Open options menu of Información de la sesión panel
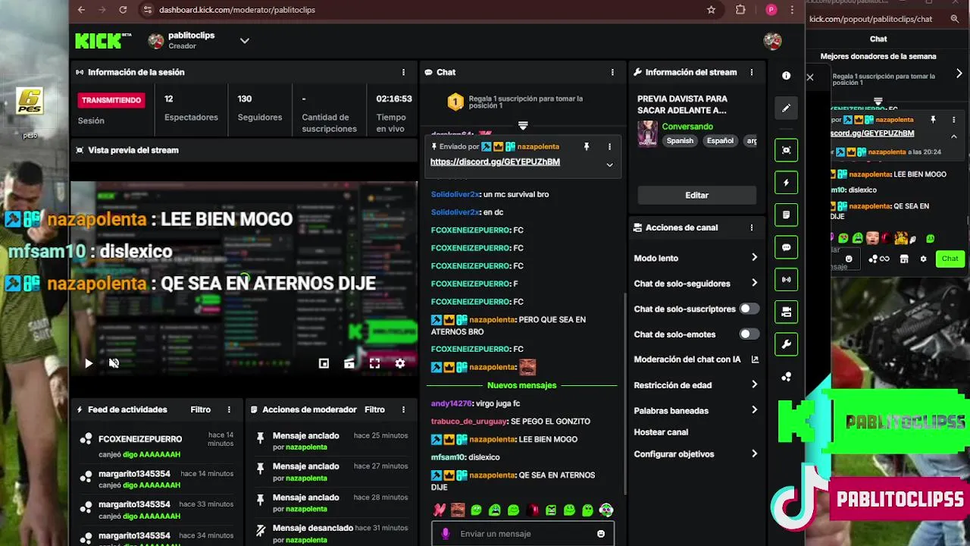This screenshot has width=970, height=546. [403, 72]
